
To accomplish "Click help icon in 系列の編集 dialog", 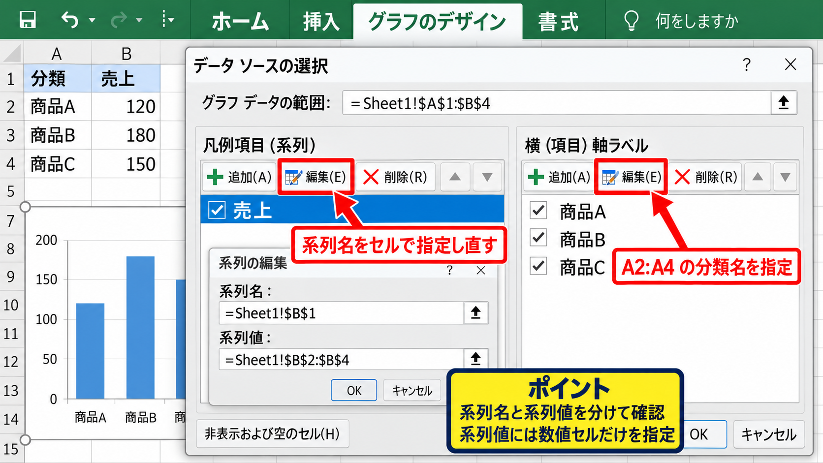I will tap(449, 270).
